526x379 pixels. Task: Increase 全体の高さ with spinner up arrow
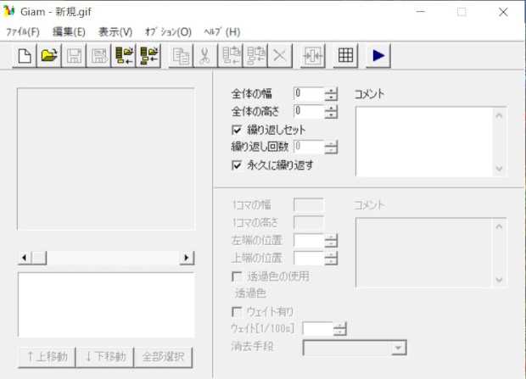tap(331, 108)
